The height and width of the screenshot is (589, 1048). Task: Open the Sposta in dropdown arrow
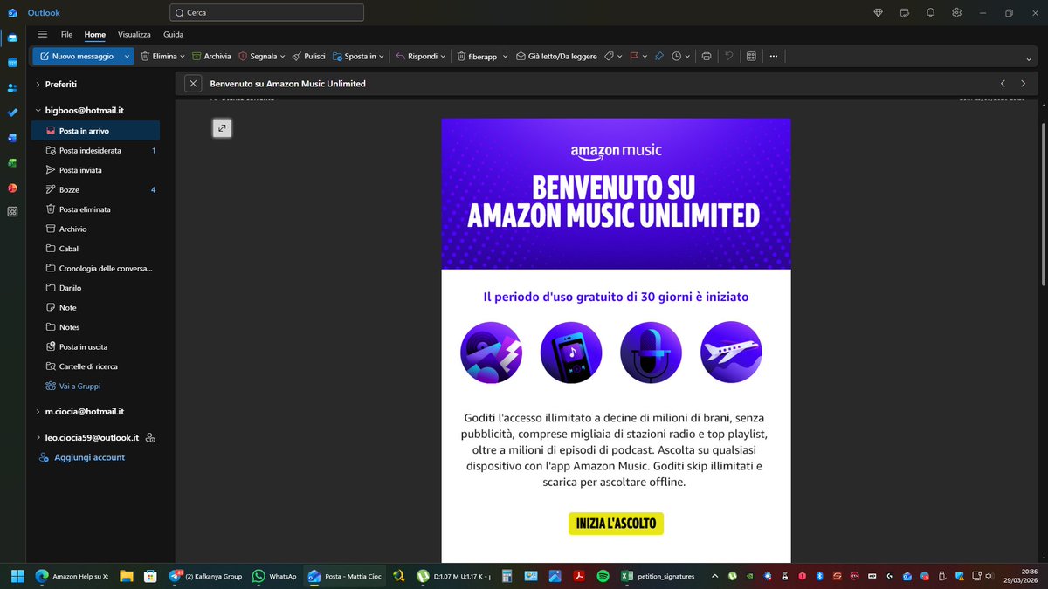pos(381,56)
